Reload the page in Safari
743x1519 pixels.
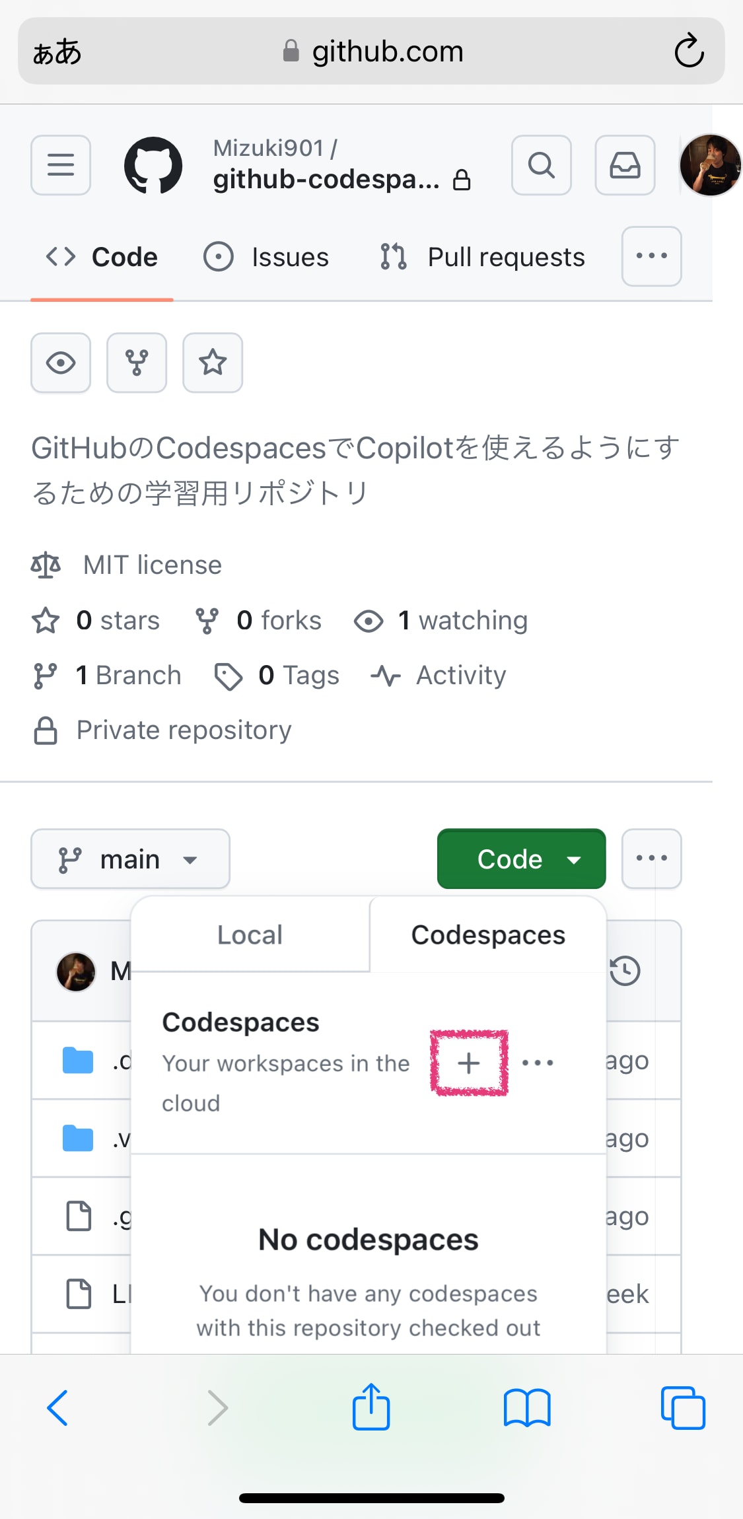point(689,51)
